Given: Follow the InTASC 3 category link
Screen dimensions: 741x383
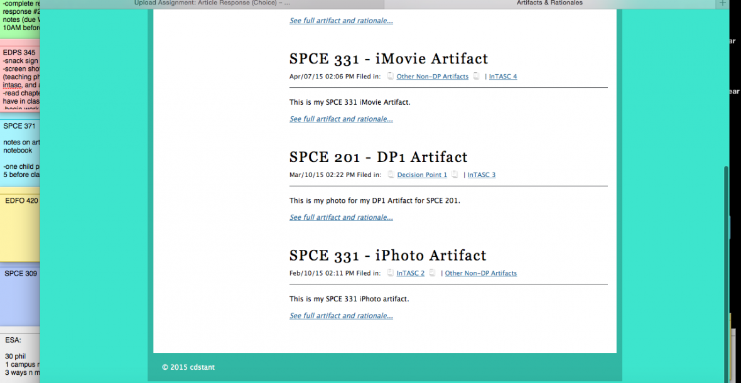Looking at the screenshot, I should pyautogui.click(x=481, y=175).
